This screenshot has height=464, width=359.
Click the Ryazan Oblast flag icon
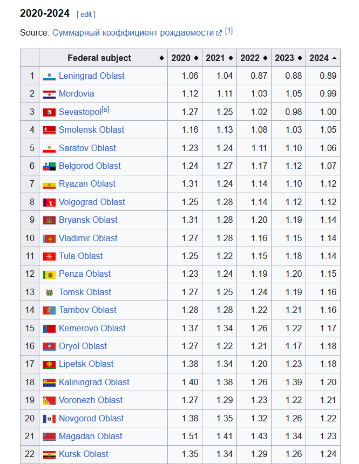pos(49,185)
